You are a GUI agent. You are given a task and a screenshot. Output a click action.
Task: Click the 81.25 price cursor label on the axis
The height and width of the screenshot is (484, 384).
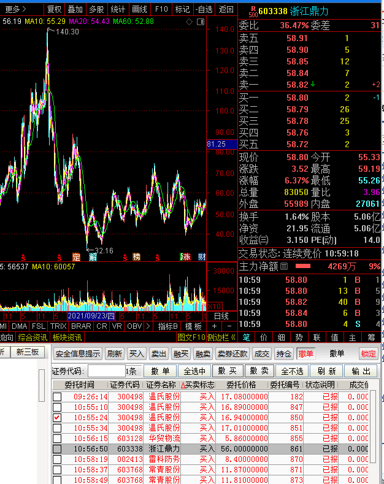221,144
